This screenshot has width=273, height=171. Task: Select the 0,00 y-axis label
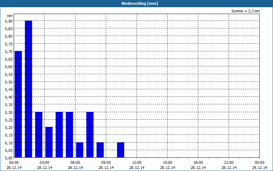click(x=9, y=158)
